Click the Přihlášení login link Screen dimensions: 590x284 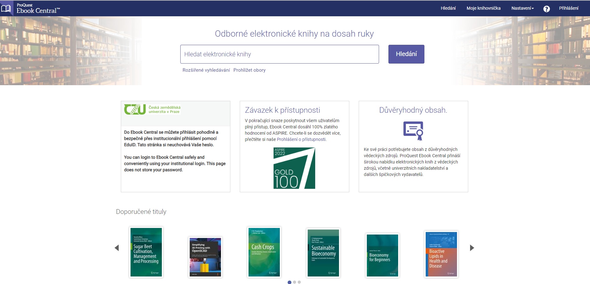[568, 8]
